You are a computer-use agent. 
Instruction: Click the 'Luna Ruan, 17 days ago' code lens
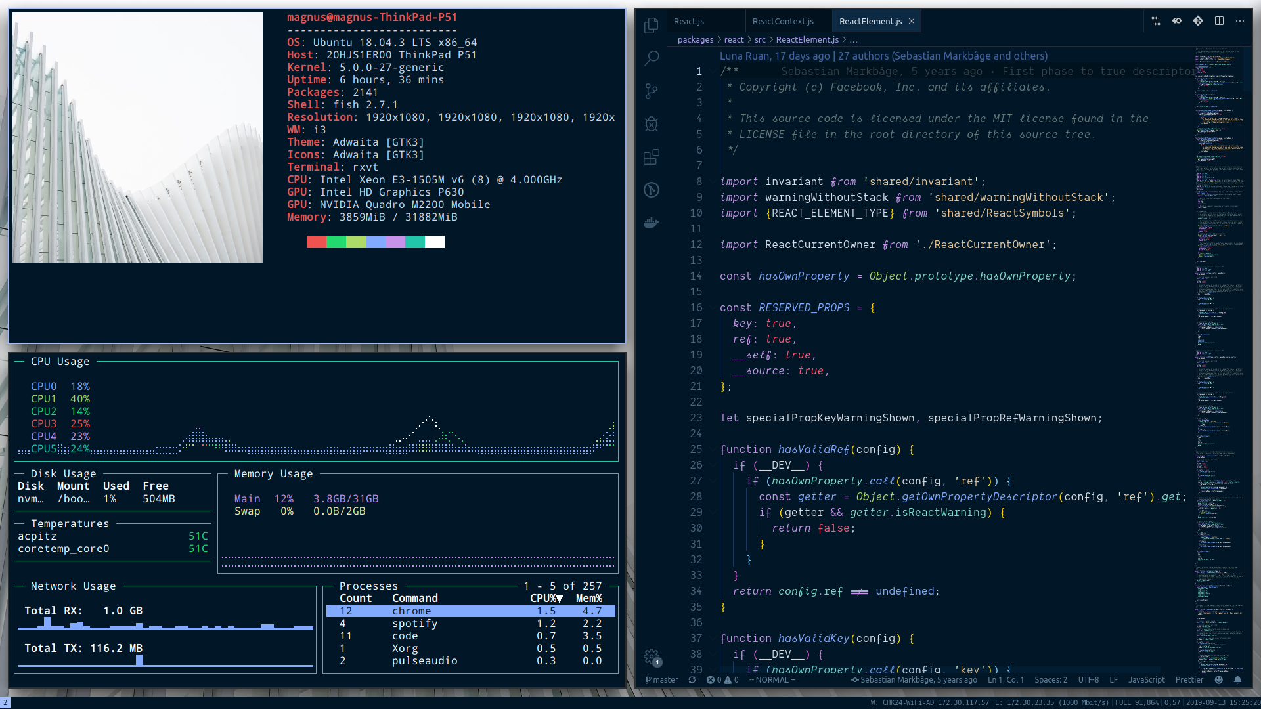tap(775, 56)
